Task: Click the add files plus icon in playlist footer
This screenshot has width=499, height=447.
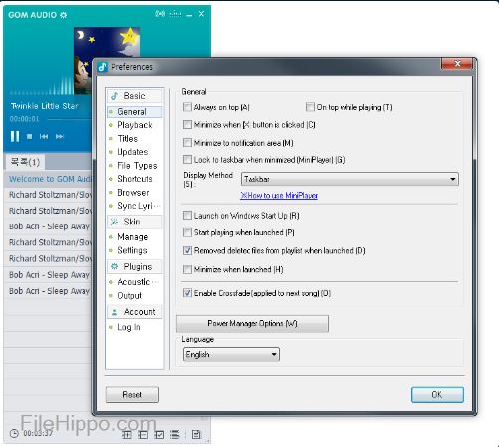Action: (x=127, y=435)
